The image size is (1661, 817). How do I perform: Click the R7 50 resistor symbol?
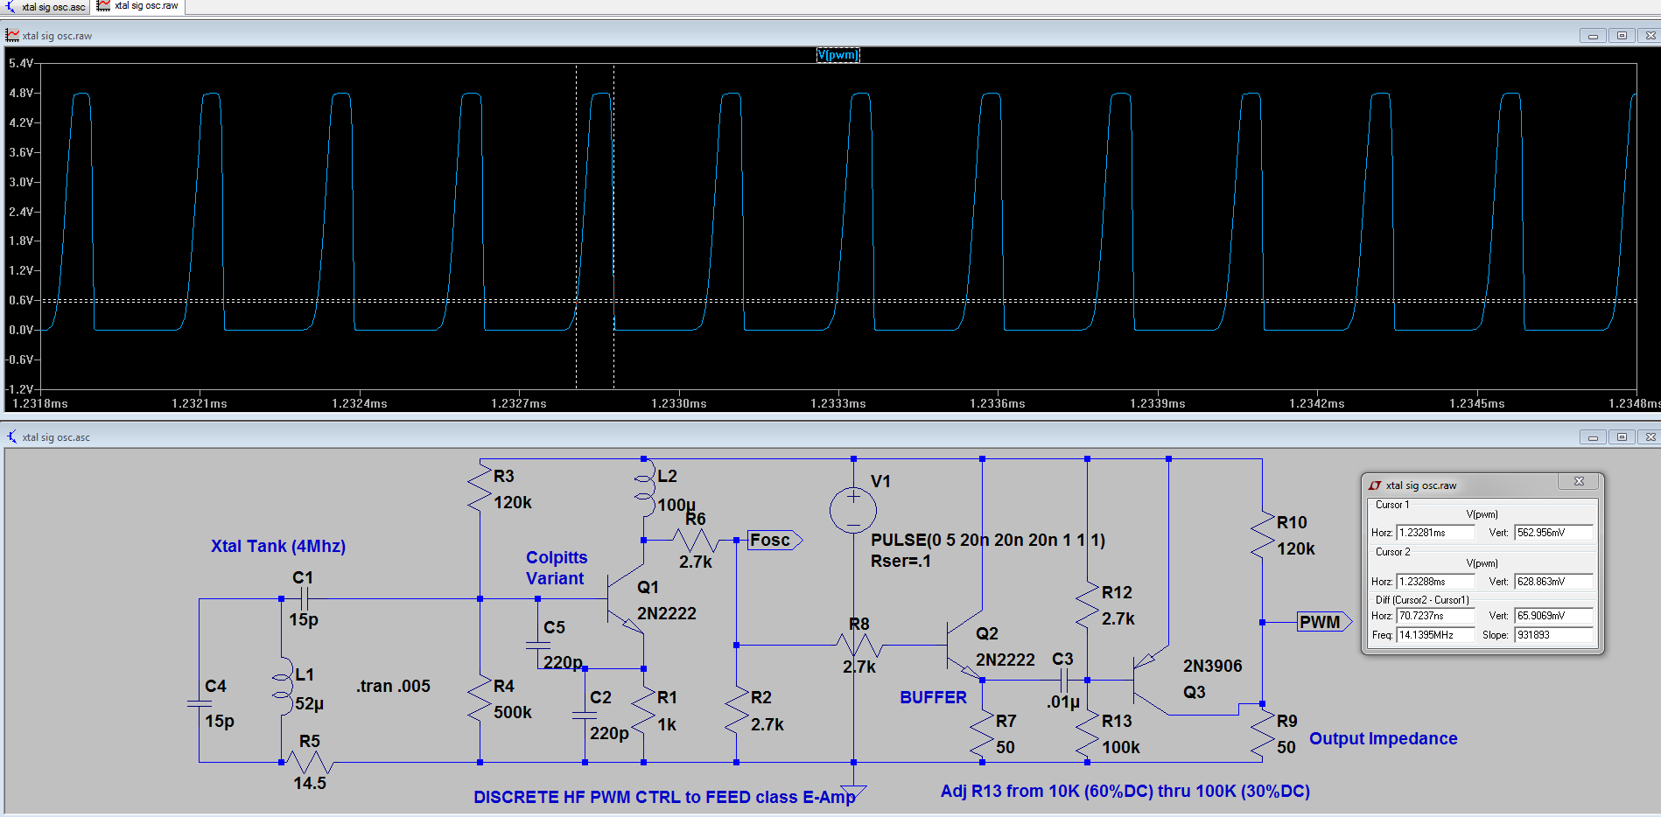pyautogui.click(x=982, y=733)
